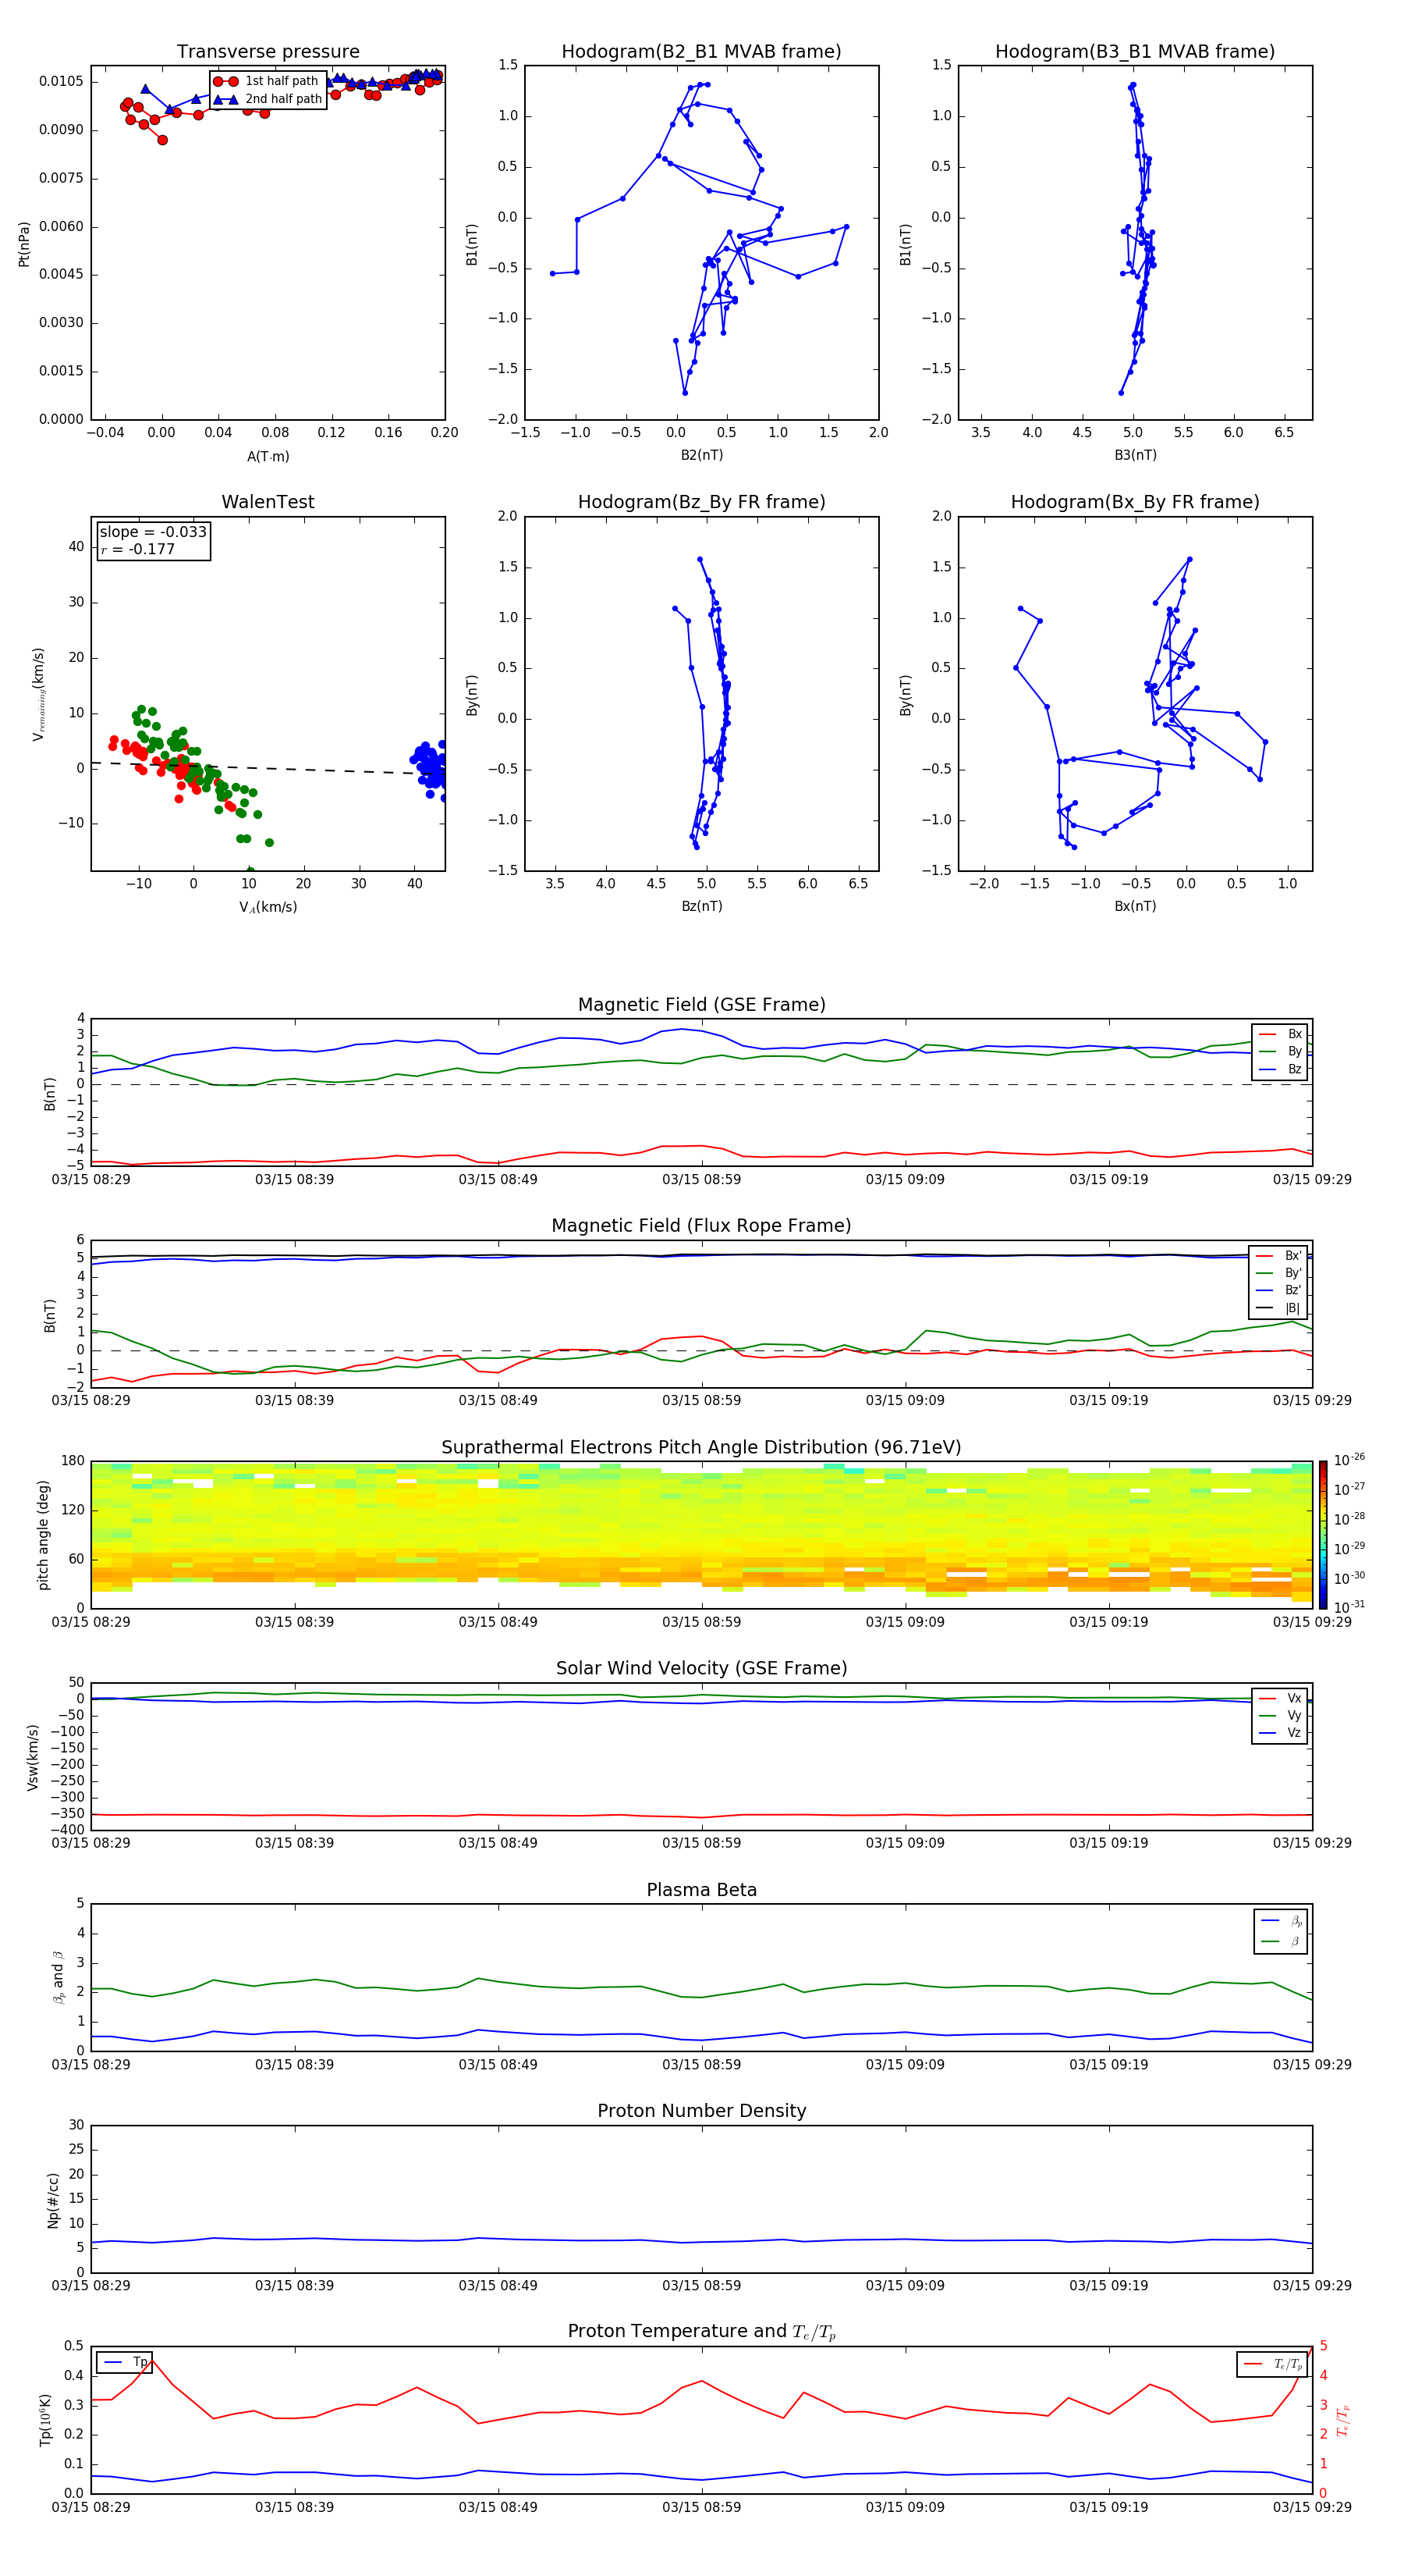
Task: Click the "V_remaining(km/s)" y-axis label
Action: (x=38, y=694)
